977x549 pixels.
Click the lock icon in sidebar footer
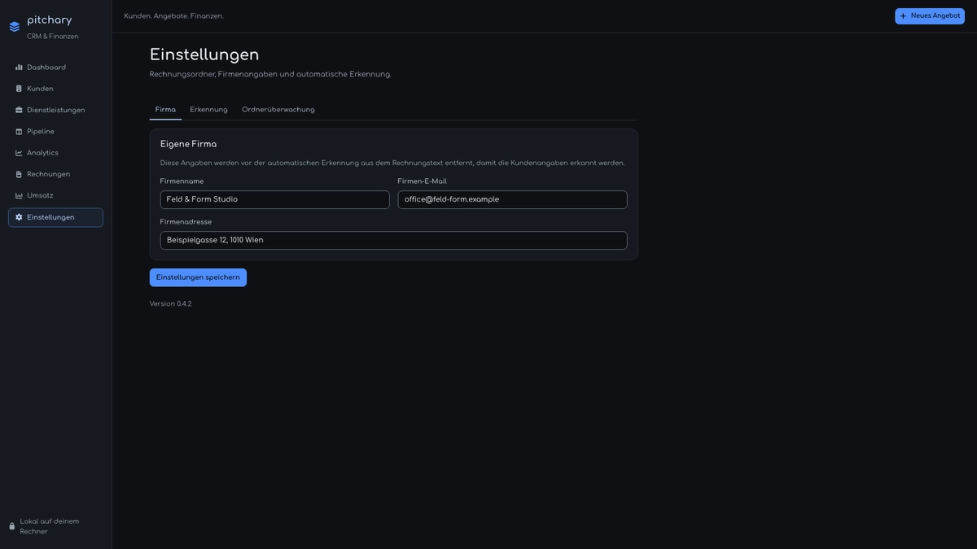(12, 526)
